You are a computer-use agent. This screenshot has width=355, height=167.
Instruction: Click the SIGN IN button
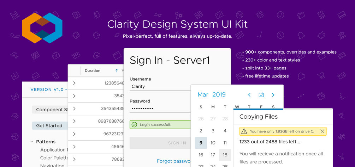pyautogui.click(x=160, y=143)
